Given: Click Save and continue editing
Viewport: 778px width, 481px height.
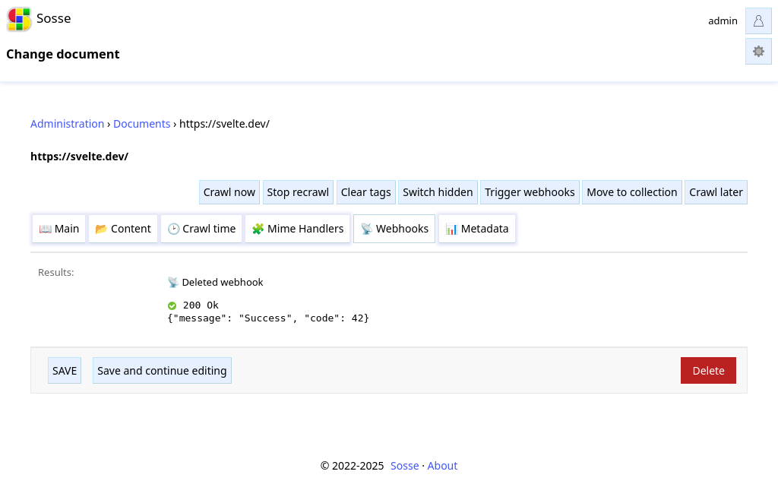Looking at the screenshot, I should [x=162, y=371].
